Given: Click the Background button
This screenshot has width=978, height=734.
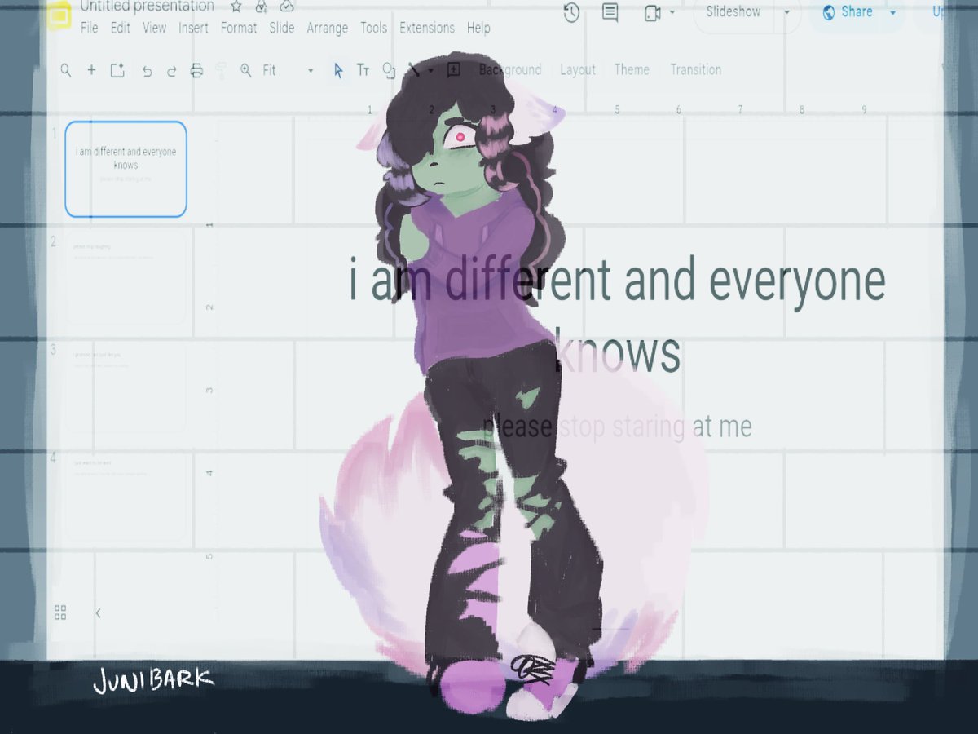Looking at the screenshot, I should click(510, 70).
